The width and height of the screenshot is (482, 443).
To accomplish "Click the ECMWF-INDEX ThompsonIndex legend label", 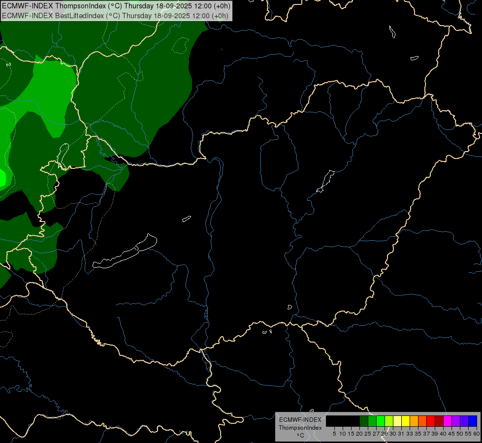I will (300, 424).
